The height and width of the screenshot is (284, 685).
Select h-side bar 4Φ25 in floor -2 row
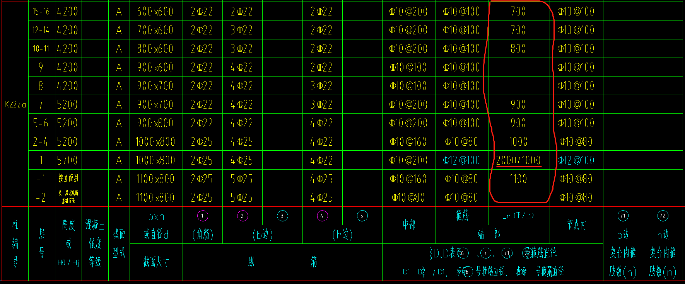(x=321, y=197)
